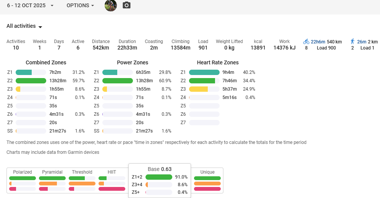The image size is (380, 198).
Task: Click the camera screenshot icon
Action: [126, 5]
